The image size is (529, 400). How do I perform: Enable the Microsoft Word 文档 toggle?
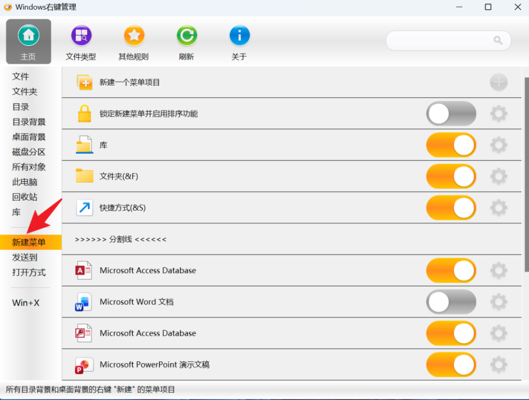click(451, 301)
